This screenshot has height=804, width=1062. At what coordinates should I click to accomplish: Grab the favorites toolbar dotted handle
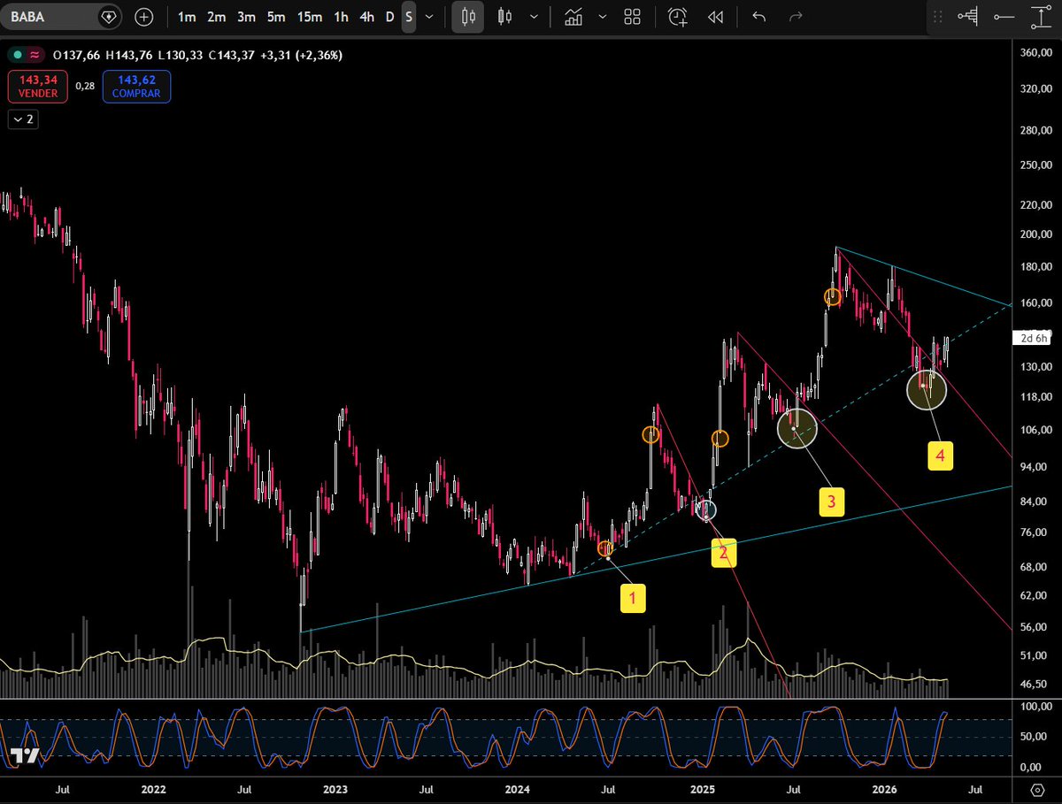(938, 17)
